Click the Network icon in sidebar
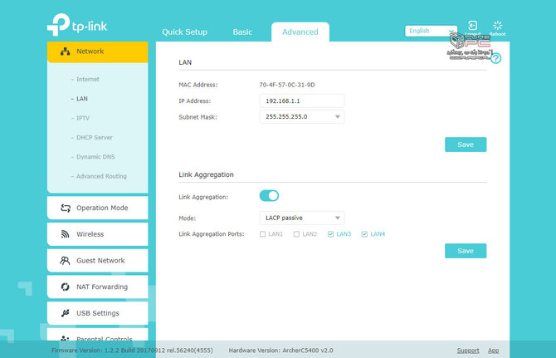 point(65,51)
